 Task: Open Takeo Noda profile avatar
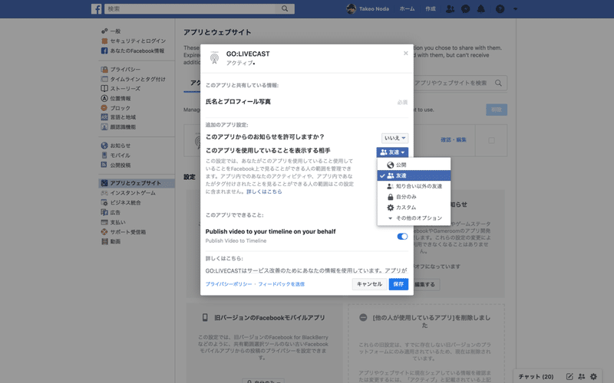click(352, 8)
